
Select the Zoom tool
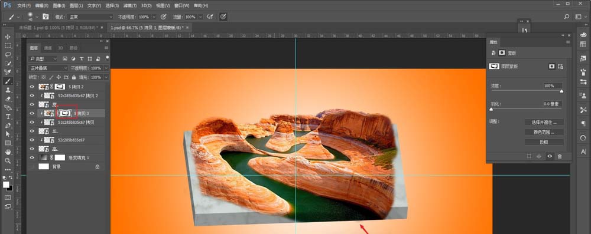click(8, 161)
